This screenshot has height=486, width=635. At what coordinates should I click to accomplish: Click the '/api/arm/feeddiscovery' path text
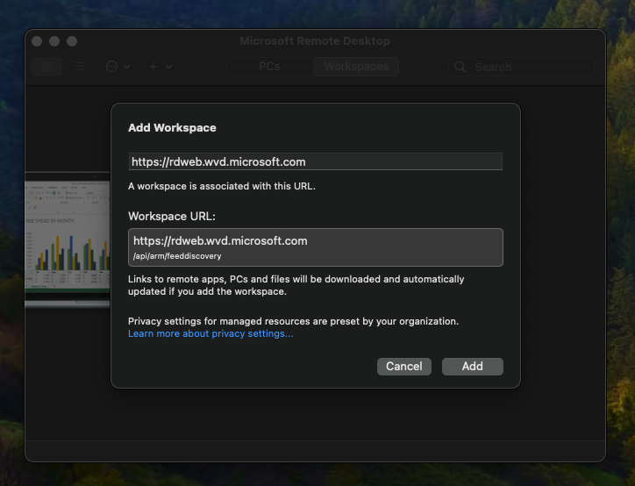tap(177, 256)
